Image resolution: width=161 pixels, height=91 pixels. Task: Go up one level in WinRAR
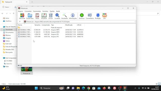(x=20, y=21)
